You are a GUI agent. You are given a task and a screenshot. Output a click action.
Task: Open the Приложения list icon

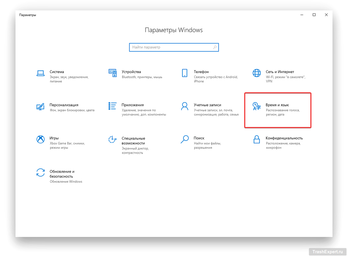113,106
